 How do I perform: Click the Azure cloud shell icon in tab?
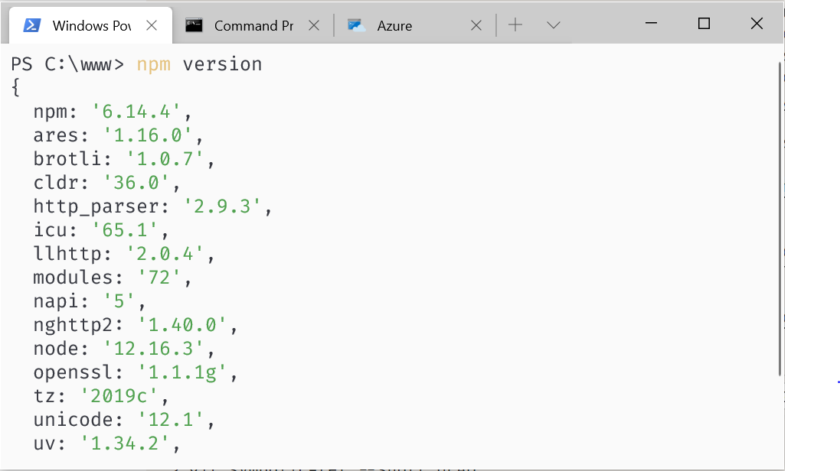click(x=356, y=25)
